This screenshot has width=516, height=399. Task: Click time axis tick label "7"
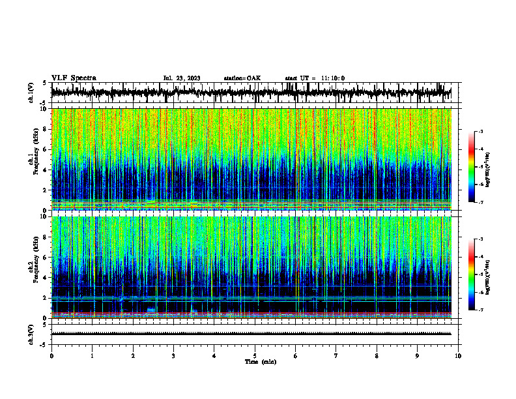pos(336,356)
